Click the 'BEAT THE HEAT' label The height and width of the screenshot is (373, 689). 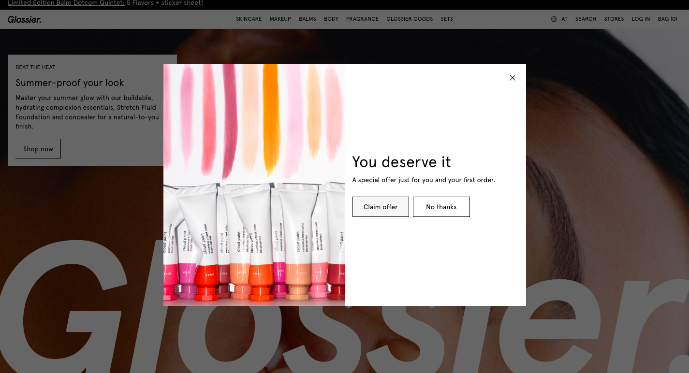pos(35,67)
